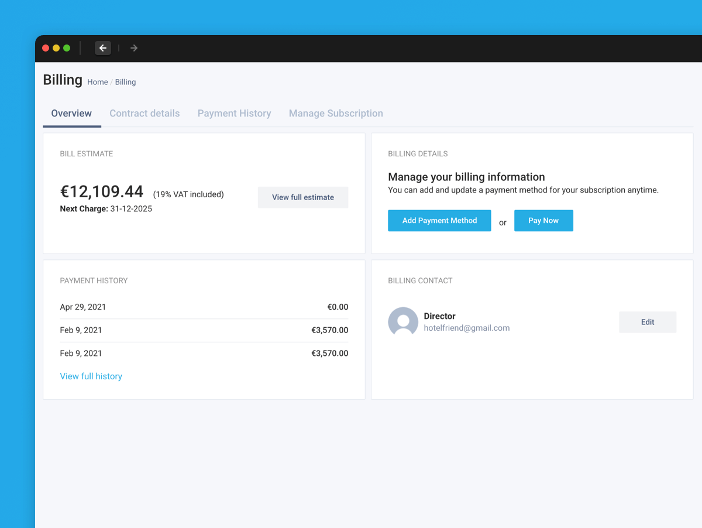Click the Home breadcrumb link

(x=98, y=83)
